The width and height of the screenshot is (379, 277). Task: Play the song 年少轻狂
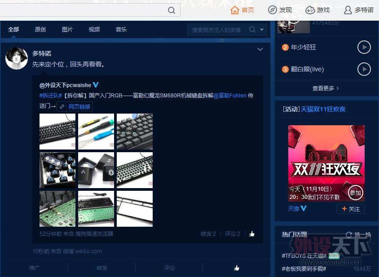point(364,47)
